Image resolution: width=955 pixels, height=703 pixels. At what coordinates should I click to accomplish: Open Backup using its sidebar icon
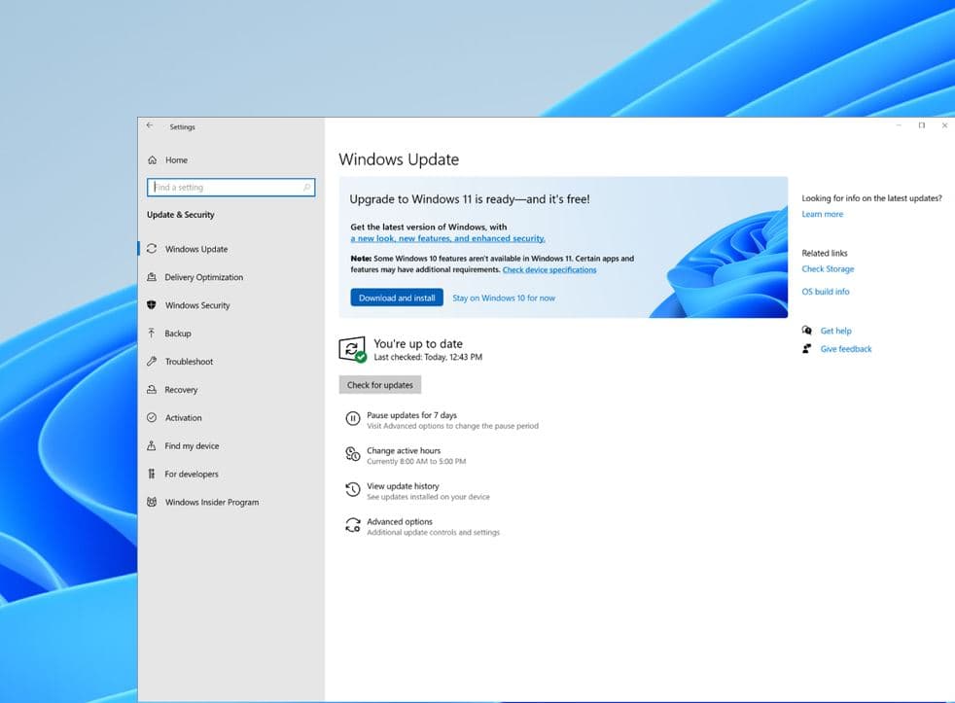click(153, 334)
